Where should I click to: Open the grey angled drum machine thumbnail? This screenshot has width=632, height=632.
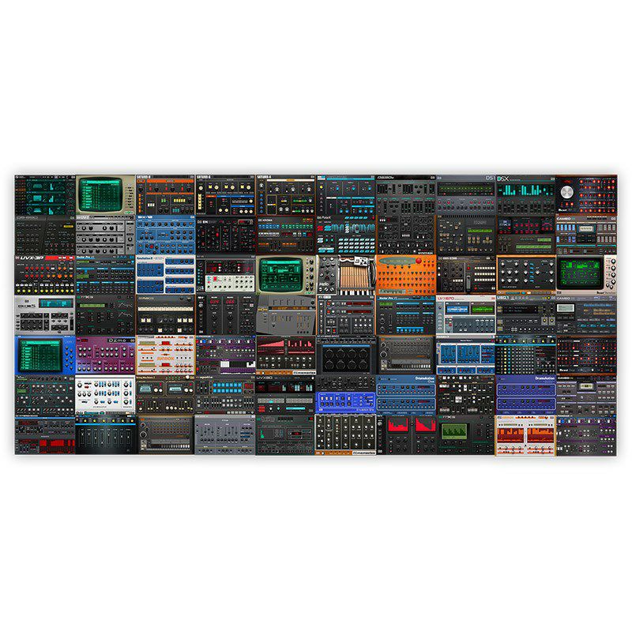[285, 314]
